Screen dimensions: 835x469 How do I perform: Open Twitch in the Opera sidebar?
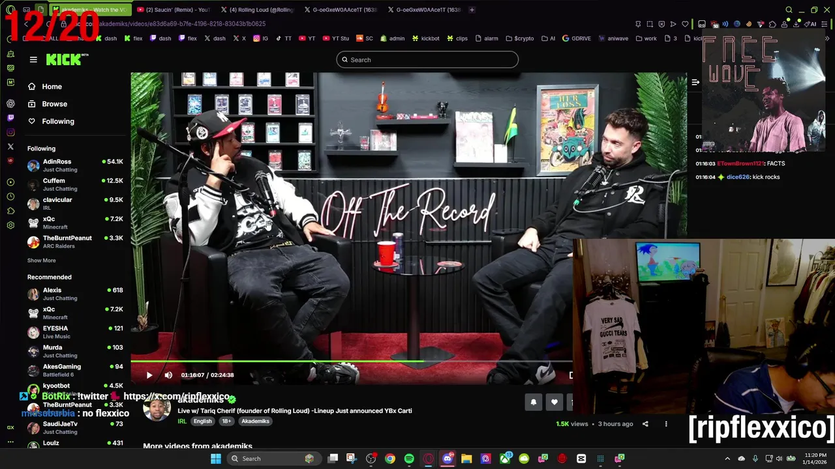pyautogui.click(x=10, y=118)
